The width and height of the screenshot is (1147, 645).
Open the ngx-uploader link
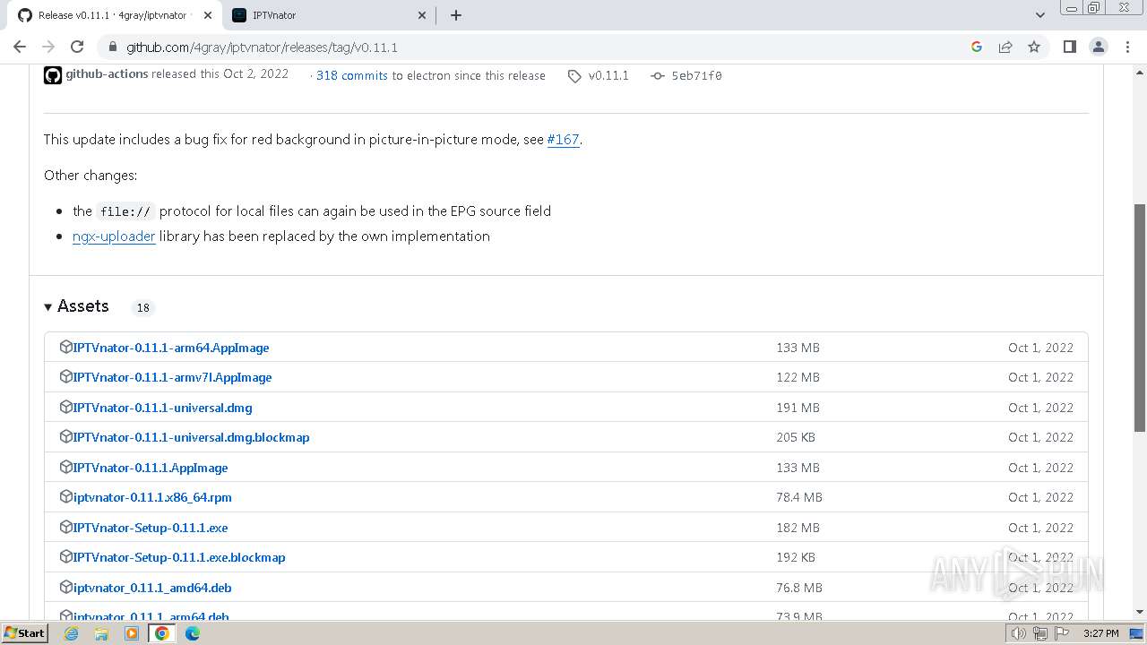point(114,236)
